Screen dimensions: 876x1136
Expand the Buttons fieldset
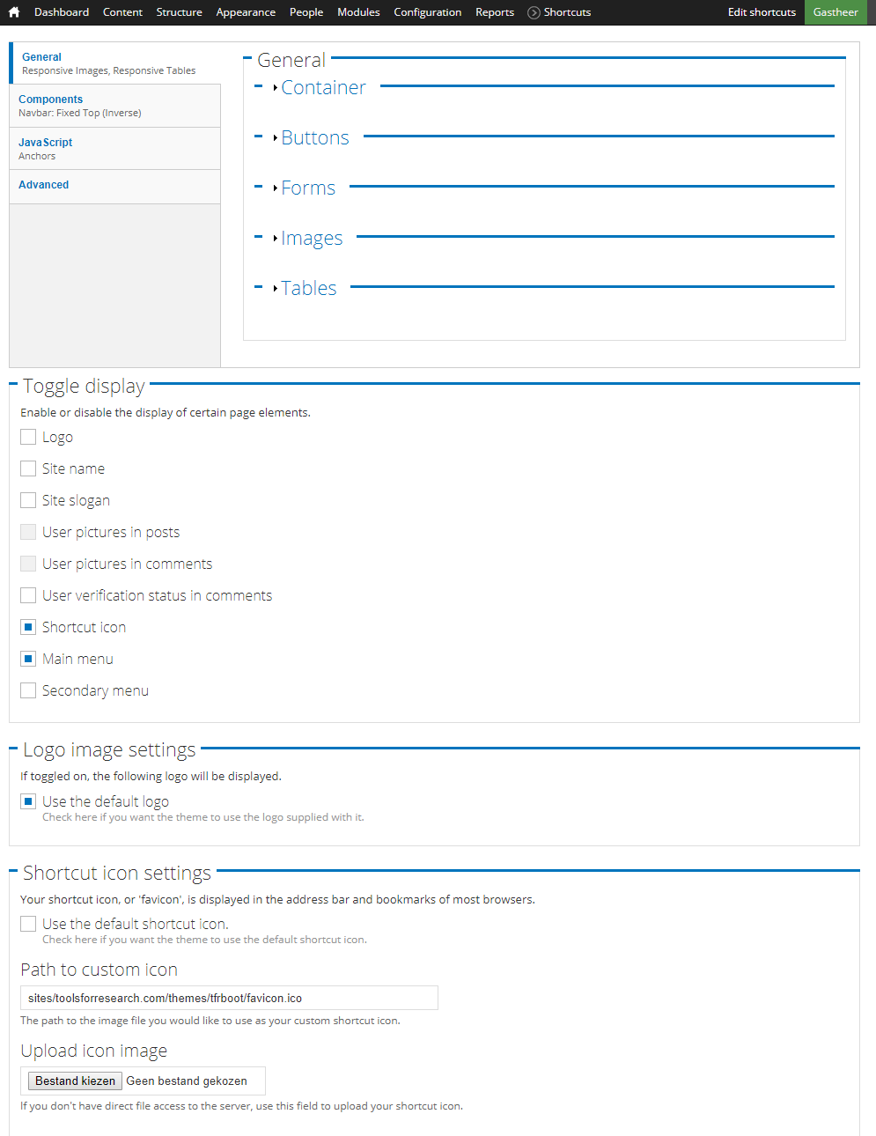[314, 138]
